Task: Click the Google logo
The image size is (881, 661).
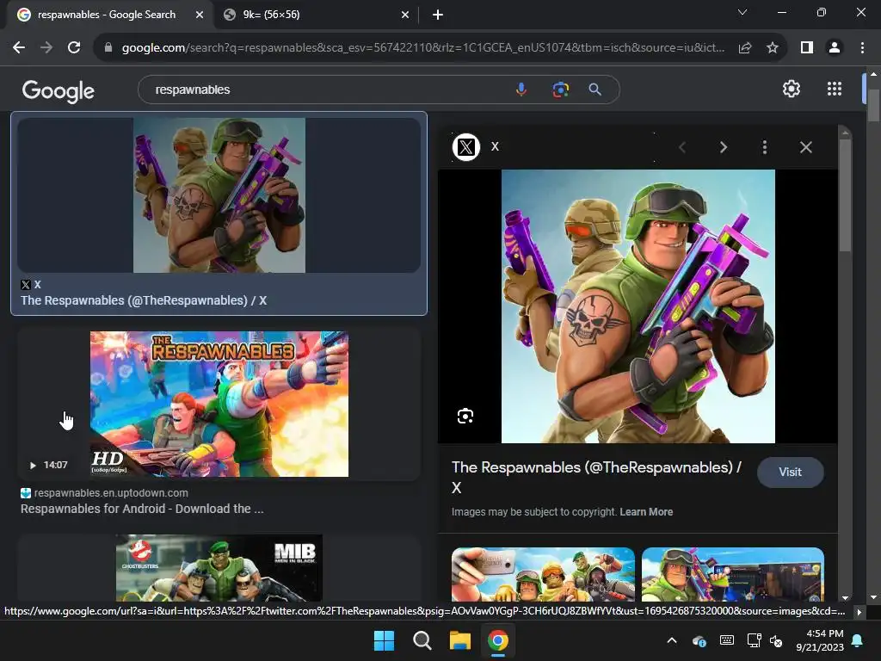Action: point(58,90)
